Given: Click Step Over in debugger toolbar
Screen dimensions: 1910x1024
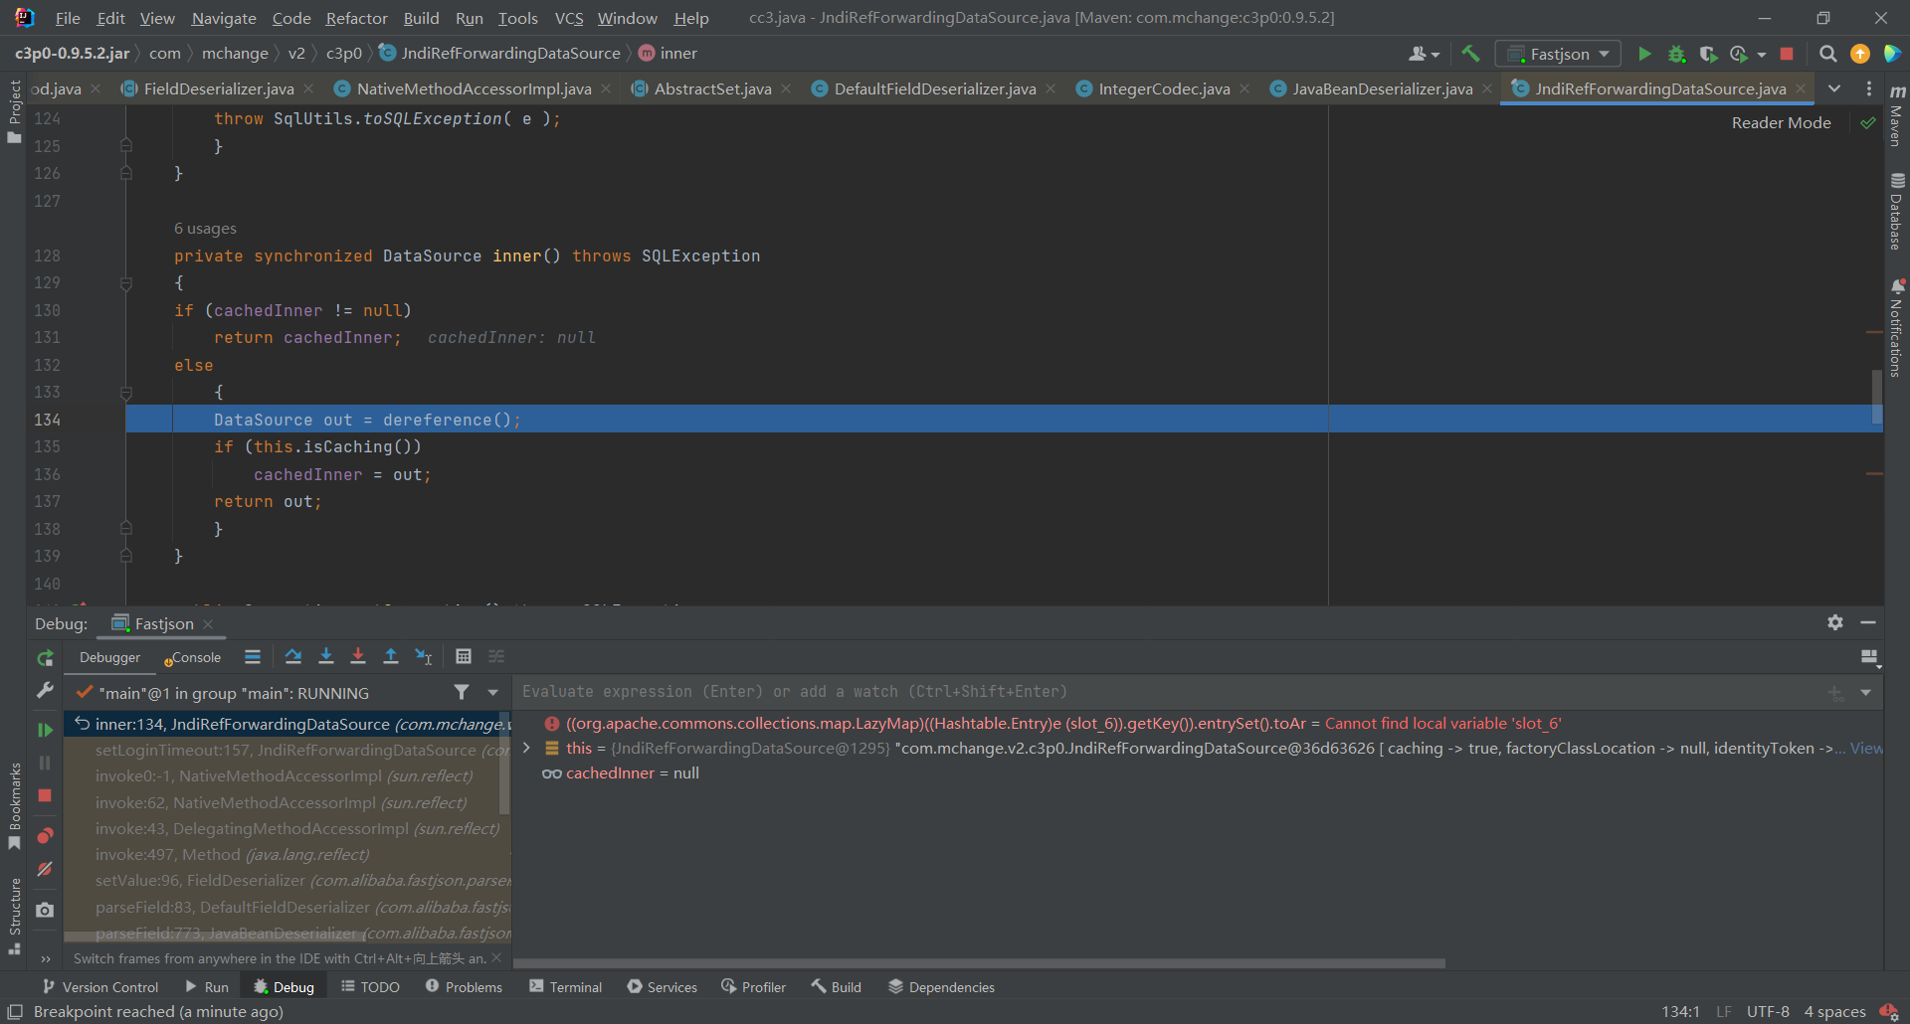Looking at the screenshot, I should [292, 656].
